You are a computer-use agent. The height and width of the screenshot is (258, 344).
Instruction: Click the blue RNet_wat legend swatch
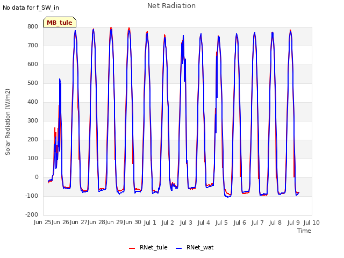(178, 248)
